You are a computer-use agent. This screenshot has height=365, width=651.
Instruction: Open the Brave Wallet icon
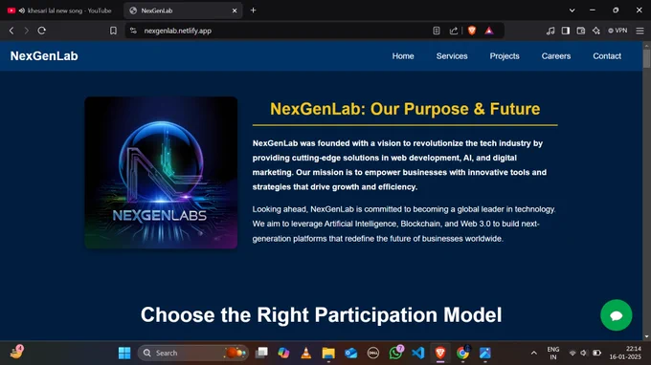click(581, 31)
